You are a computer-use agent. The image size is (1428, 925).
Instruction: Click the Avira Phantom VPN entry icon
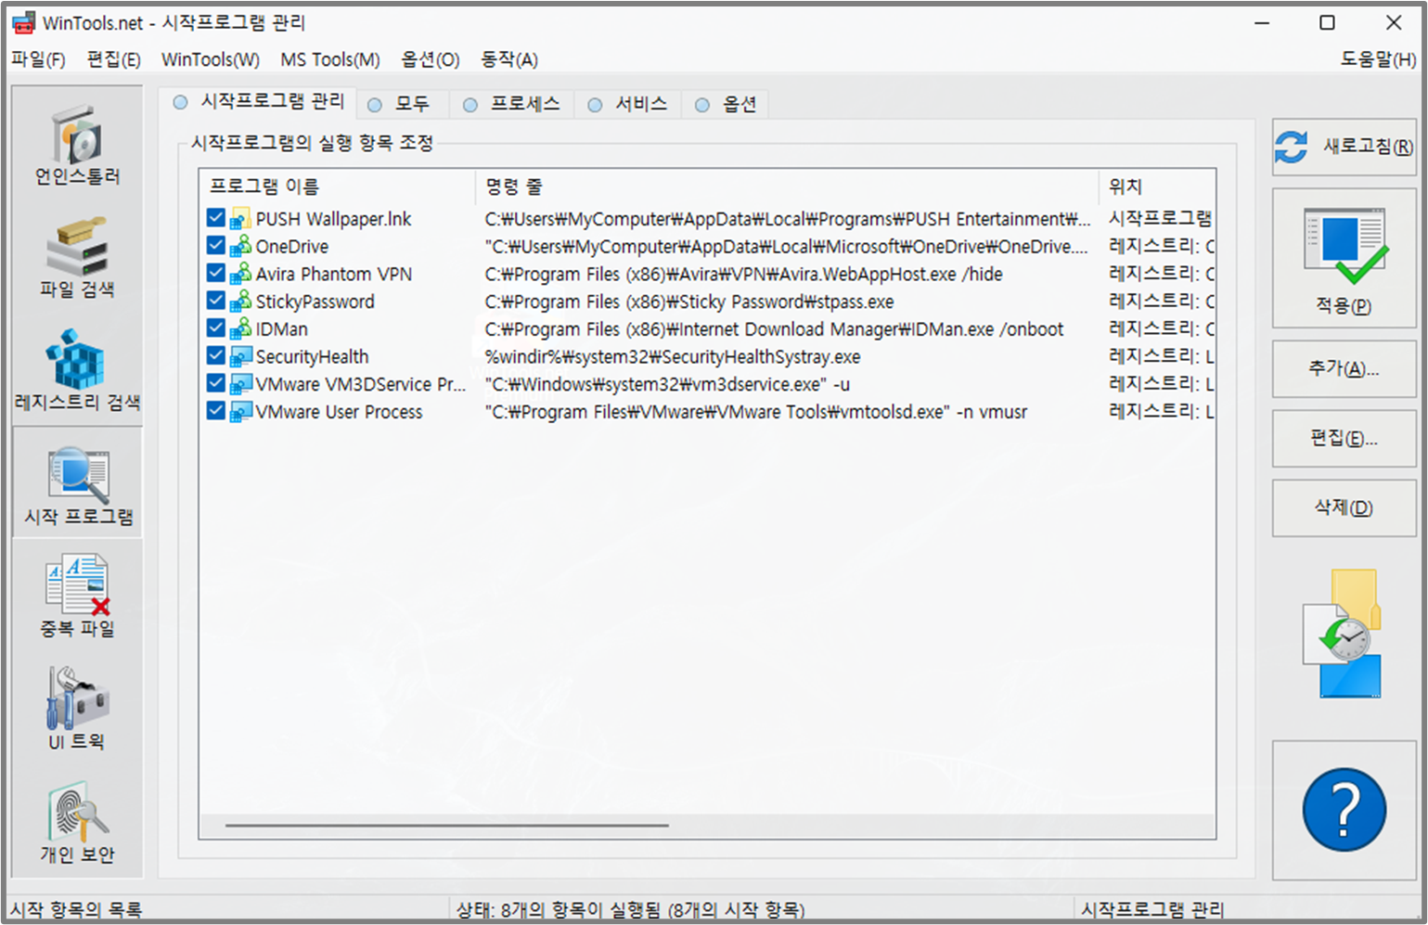(240, 274)
